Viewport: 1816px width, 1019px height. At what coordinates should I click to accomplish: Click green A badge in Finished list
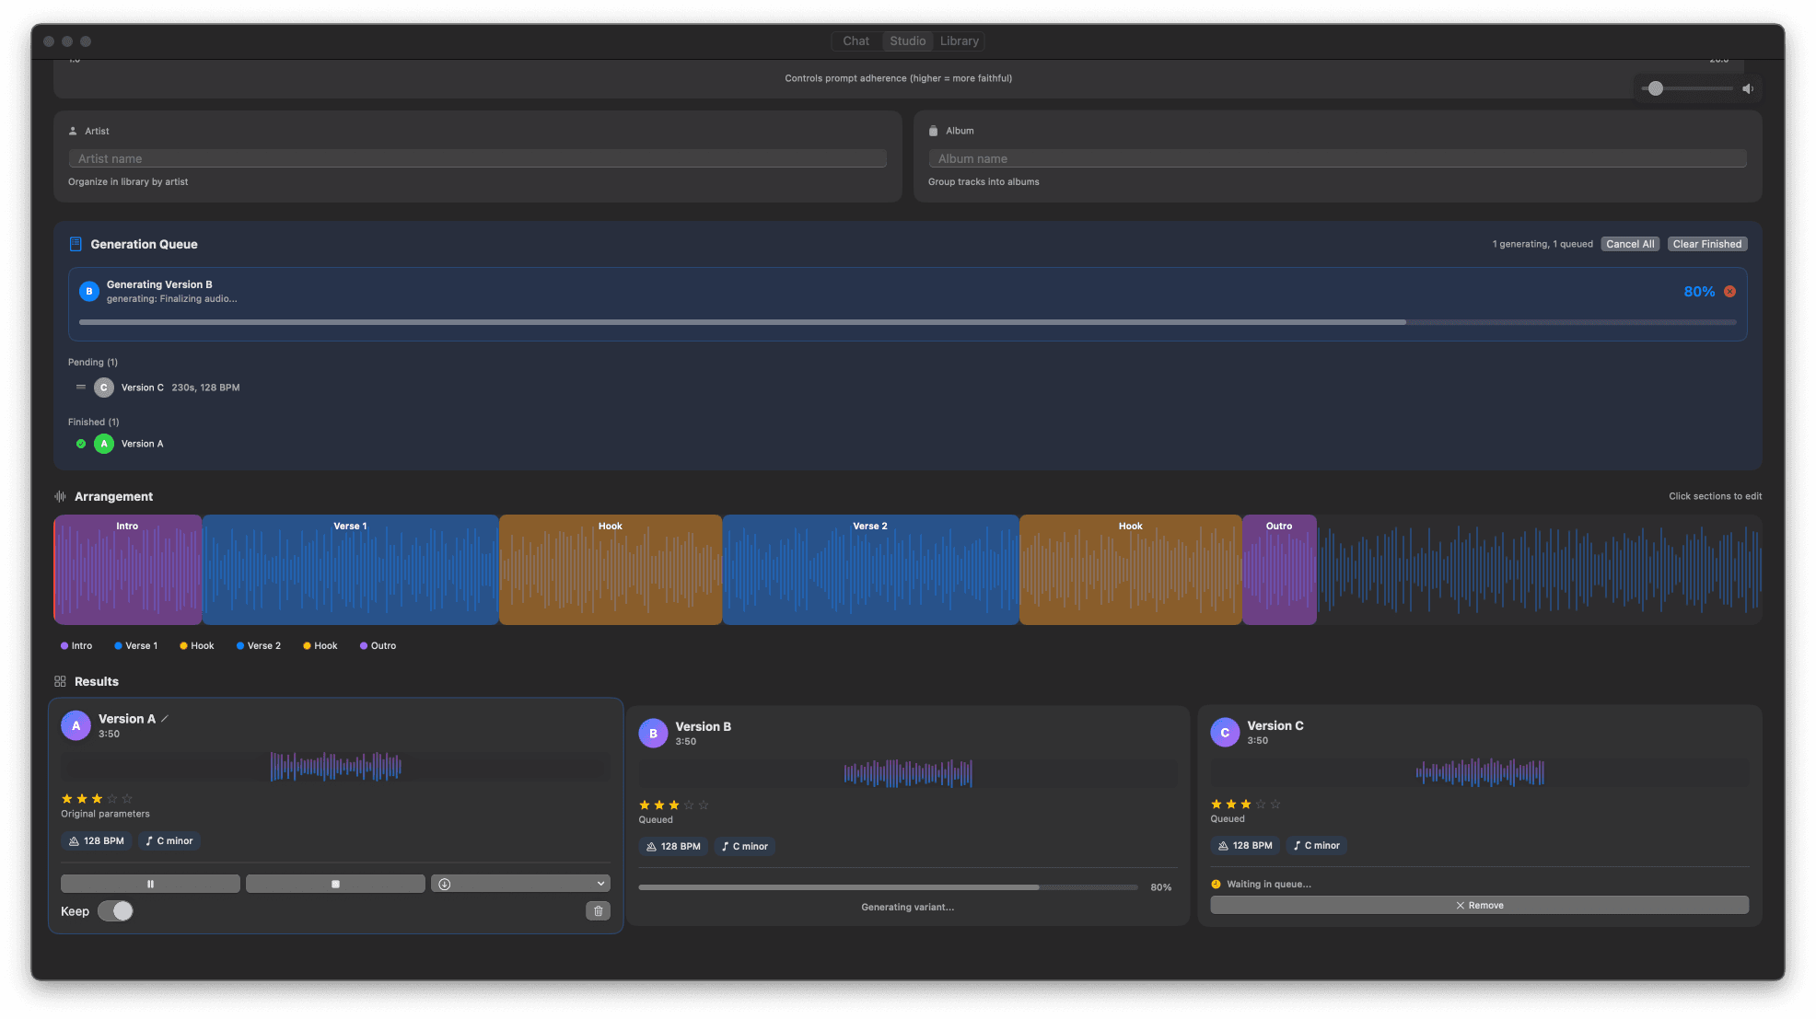tap(104, 444)
